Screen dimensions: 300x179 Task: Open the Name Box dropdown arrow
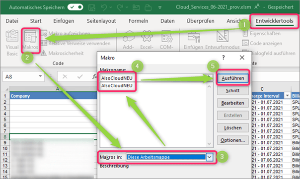tap(40, 76)
